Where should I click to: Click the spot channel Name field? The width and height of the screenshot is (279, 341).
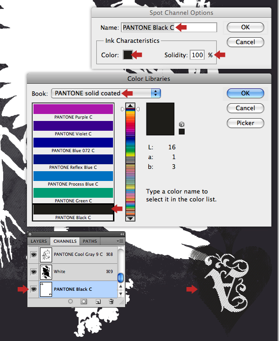(x=169, y=27)
